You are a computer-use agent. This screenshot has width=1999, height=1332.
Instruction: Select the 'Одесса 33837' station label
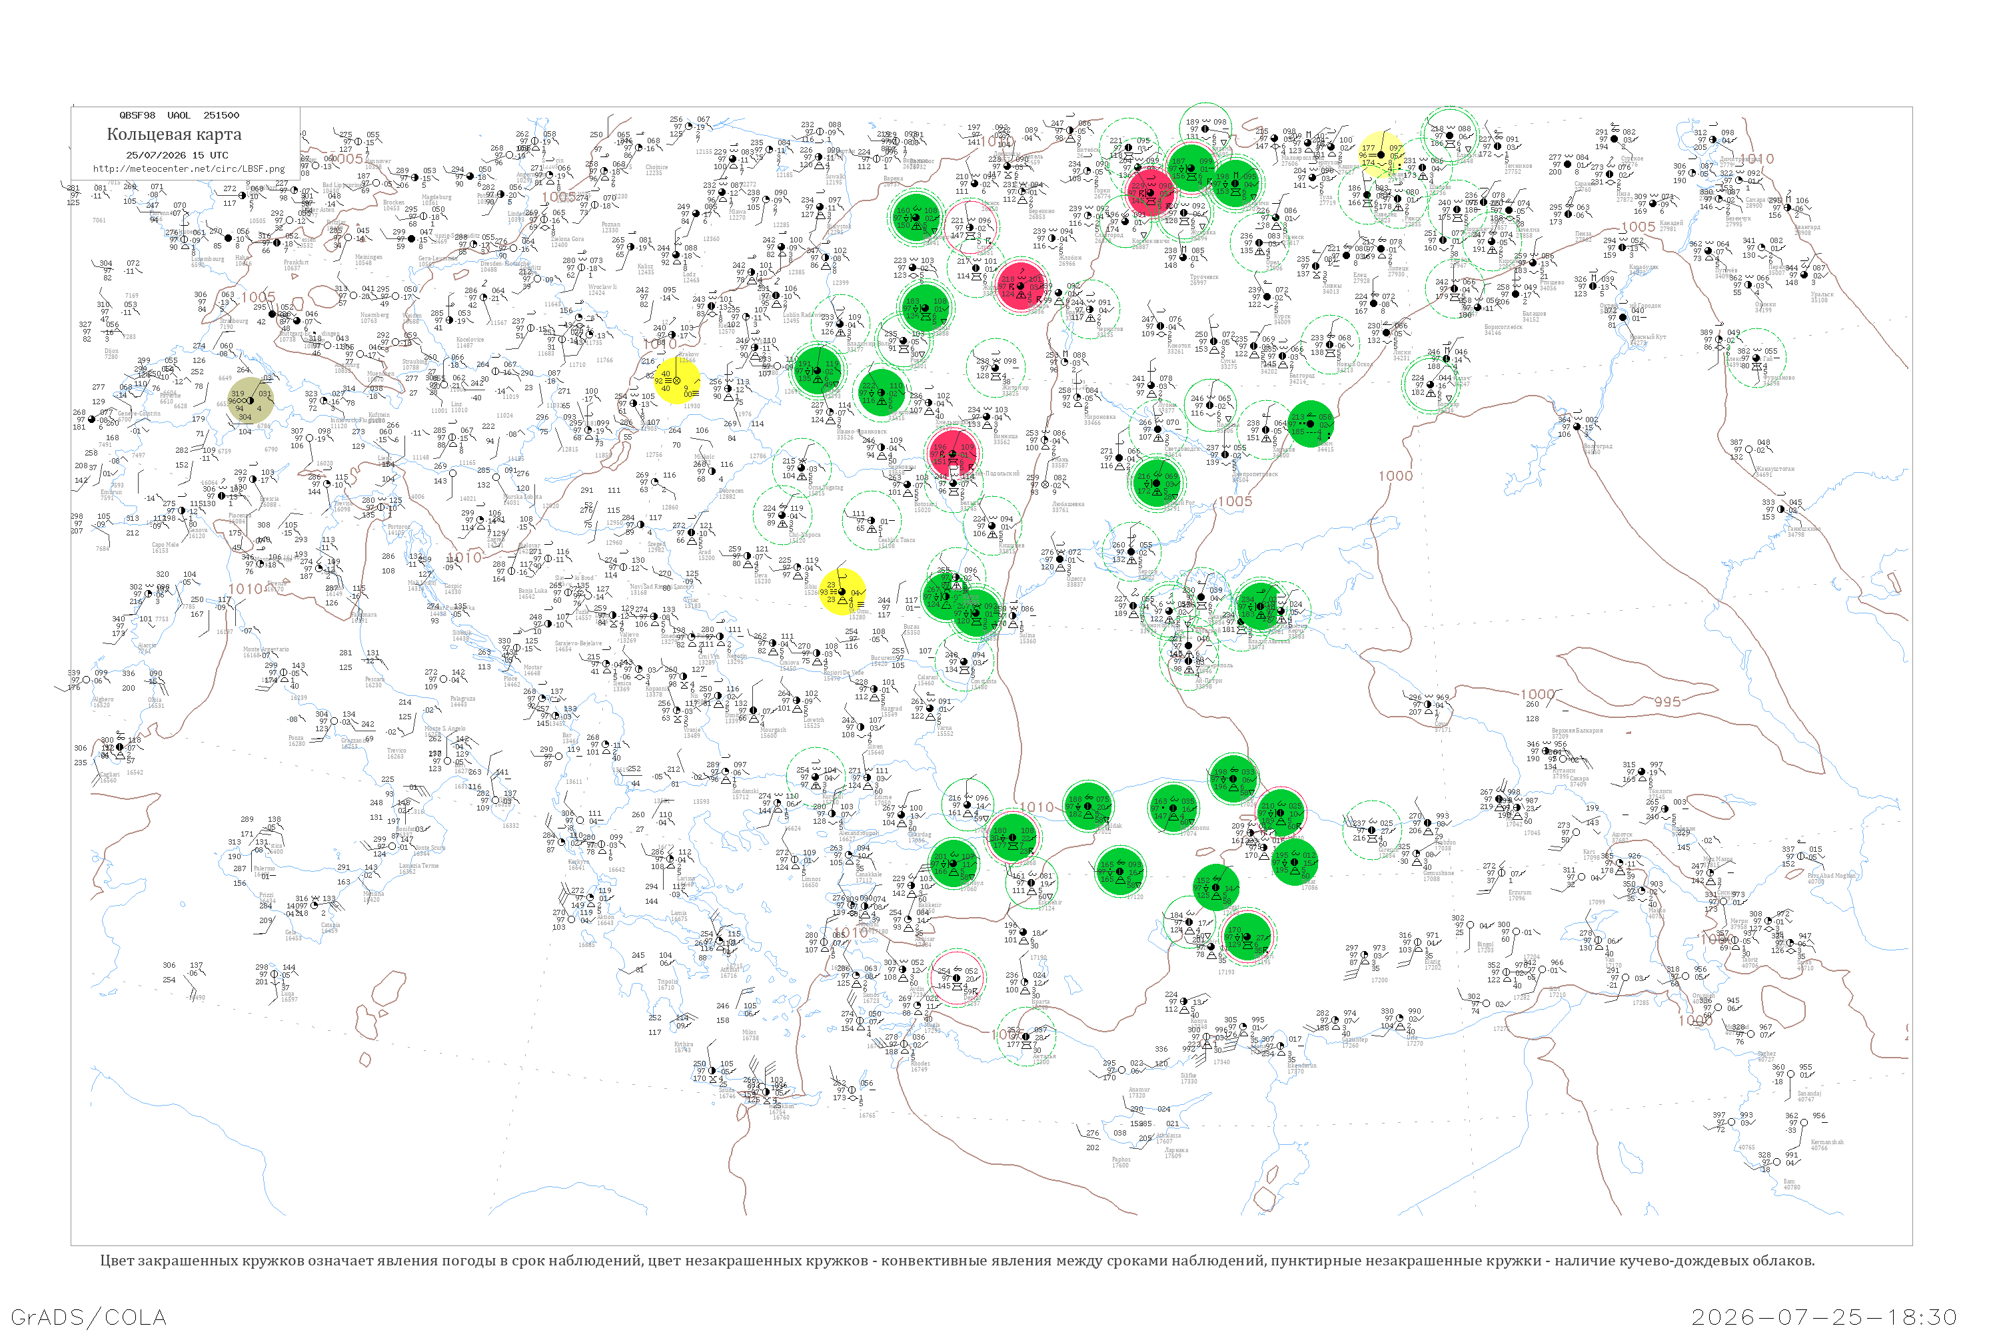pos(1075,582)
